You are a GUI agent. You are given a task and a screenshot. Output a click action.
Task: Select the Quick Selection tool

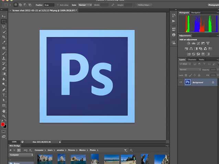point(4,32)
